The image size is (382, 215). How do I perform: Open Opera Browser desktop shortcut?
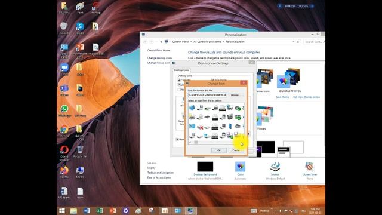click(x=64, y=153)
